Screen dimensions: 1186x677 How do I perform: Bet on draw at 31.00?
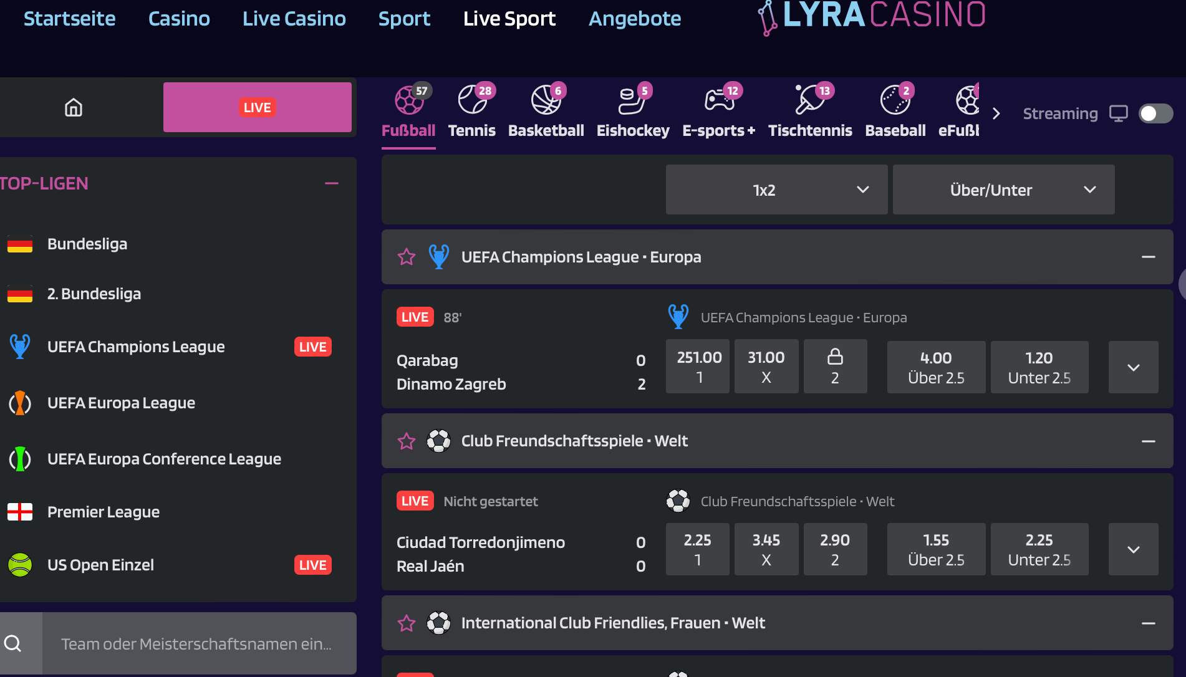766,367
